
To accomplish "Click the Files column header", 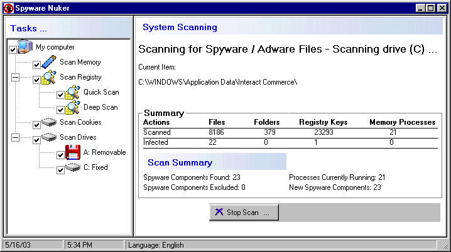I will [217, 122].
